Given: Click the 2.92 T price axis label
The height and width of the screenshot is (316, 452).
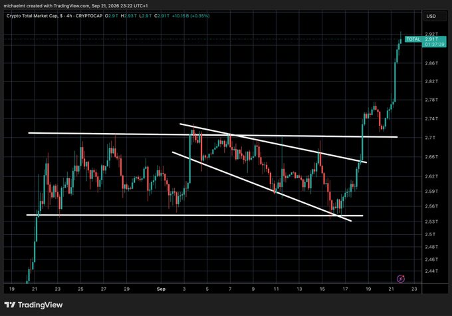Looking at the screenshot, I should (431, 34).
